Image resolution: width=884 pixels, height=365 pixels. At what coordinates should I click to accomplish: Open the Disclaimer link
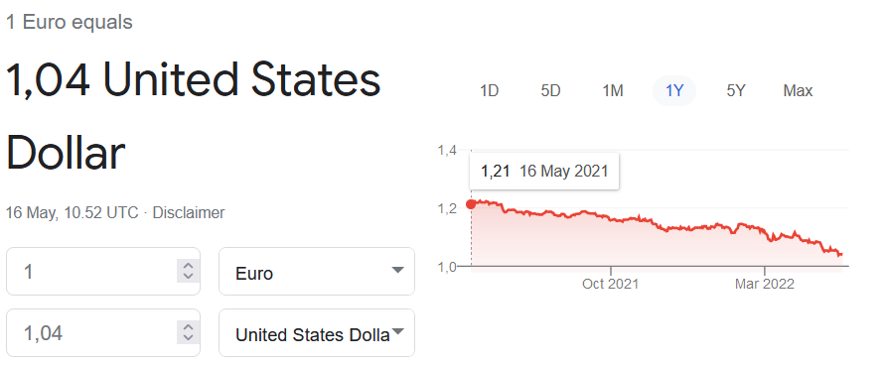[189, 213]
